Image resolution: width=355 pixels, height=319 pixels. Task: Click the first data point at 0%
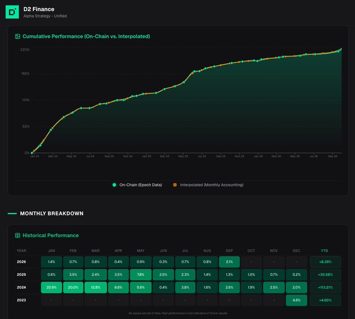(32, 153)
